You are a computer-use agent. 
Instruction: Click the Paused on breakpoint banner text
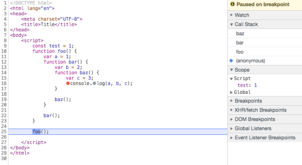click(263, 4)
